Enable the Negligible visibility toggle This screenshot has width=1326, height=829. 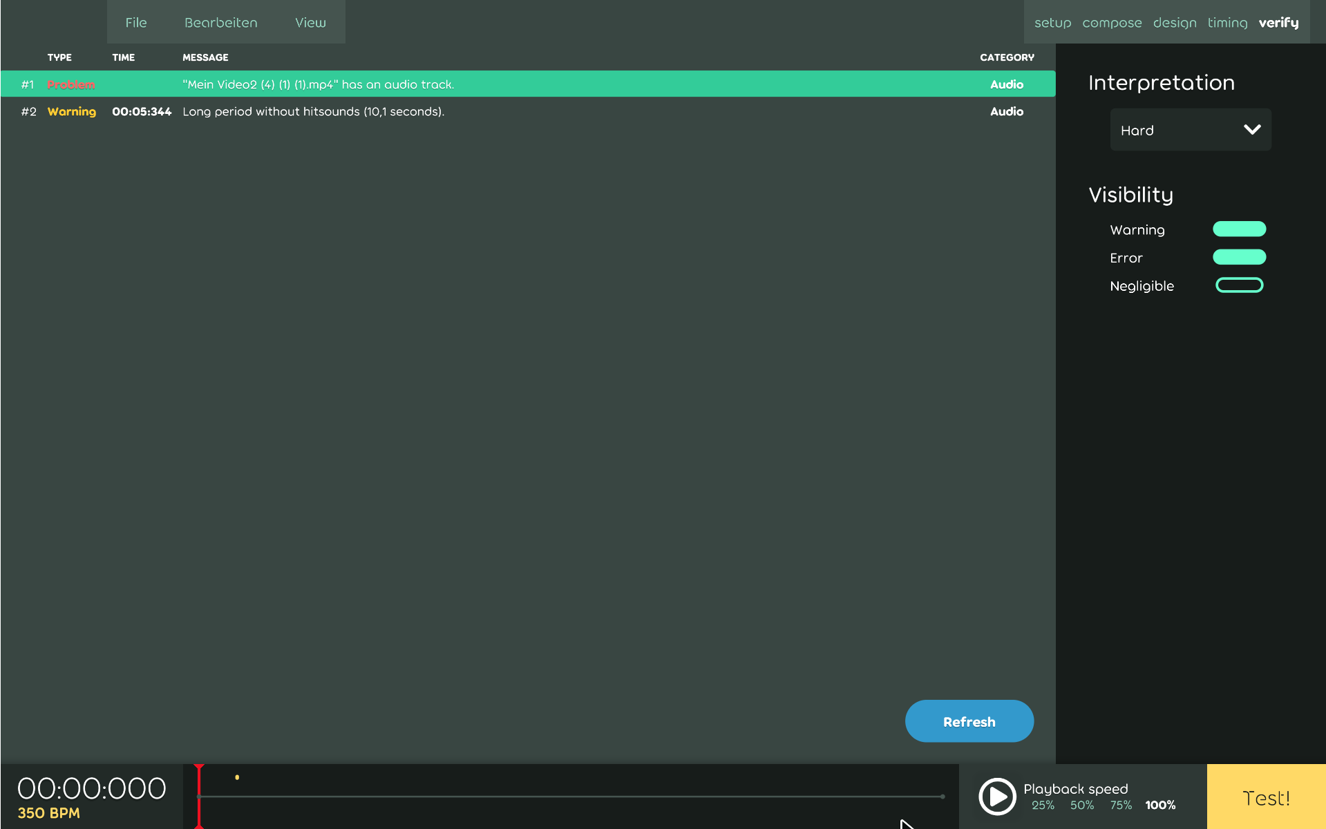[1239, 285]
